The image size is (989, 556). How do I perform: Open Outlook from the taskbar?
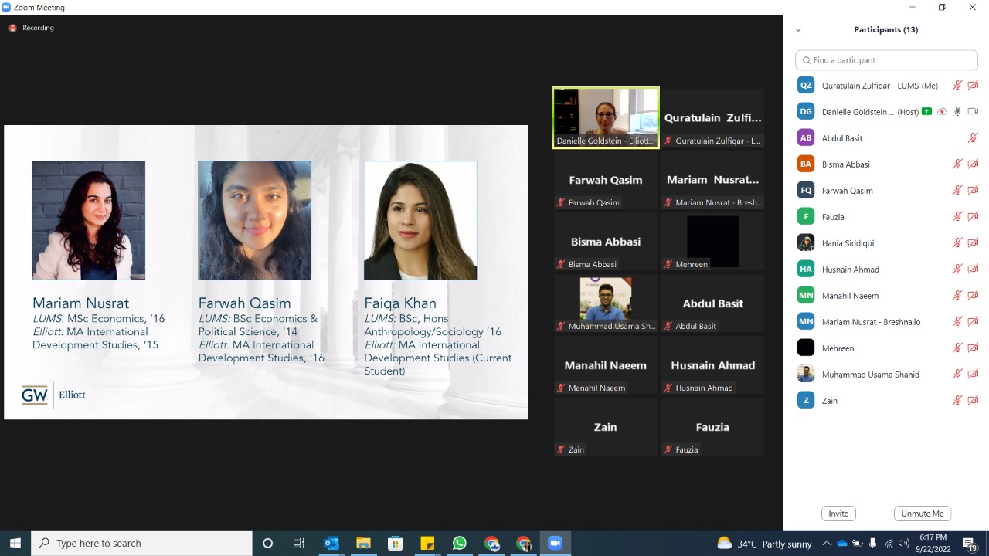tap(331, 544)
